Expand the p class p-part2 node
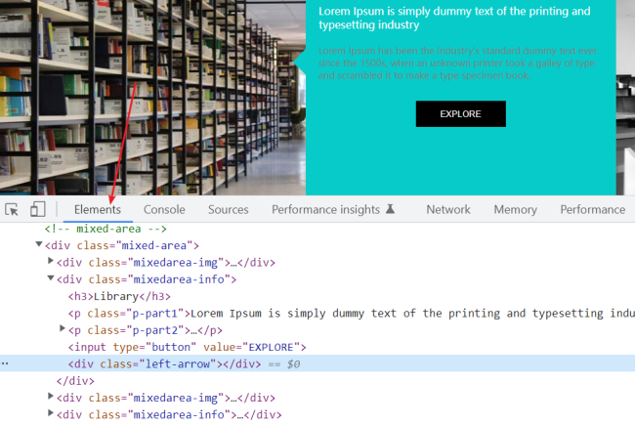Screen dimensions: 635x425 pos(63,328)
